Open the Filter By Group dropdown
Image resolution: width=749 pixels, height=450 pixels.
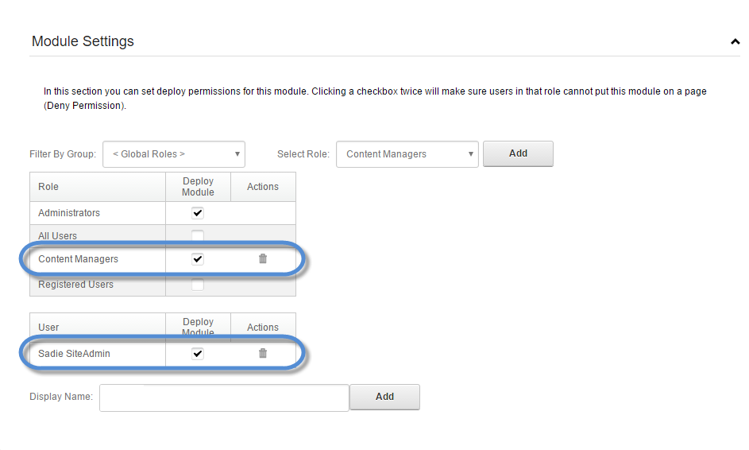[174, 154]
